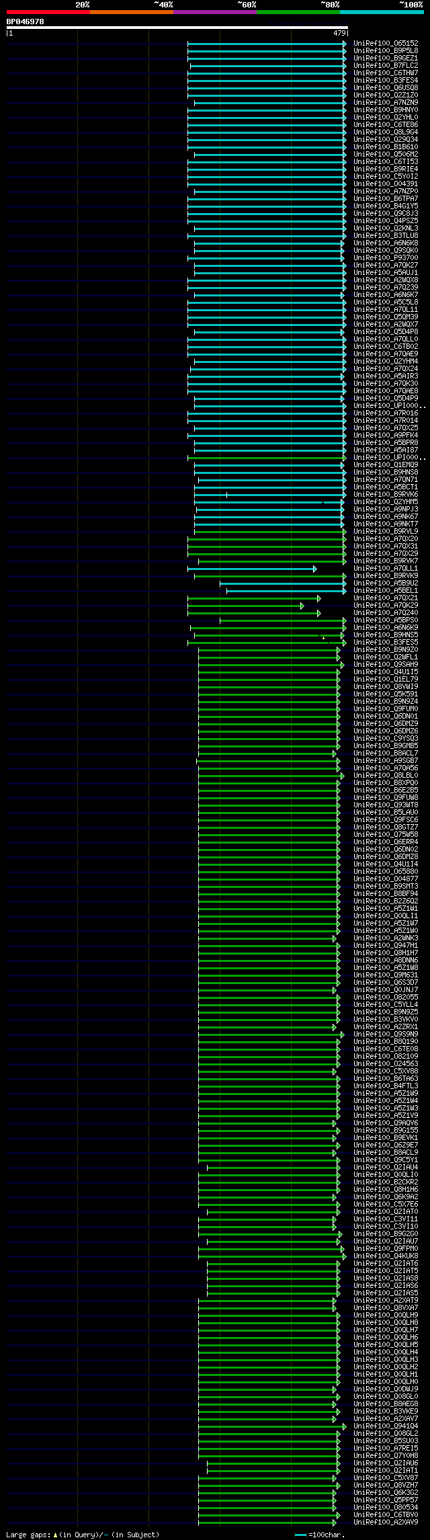Screen dimensions: 430x1540
Task: Select UniRef100_Q9S9N9 label
Action: [386, 1035]
